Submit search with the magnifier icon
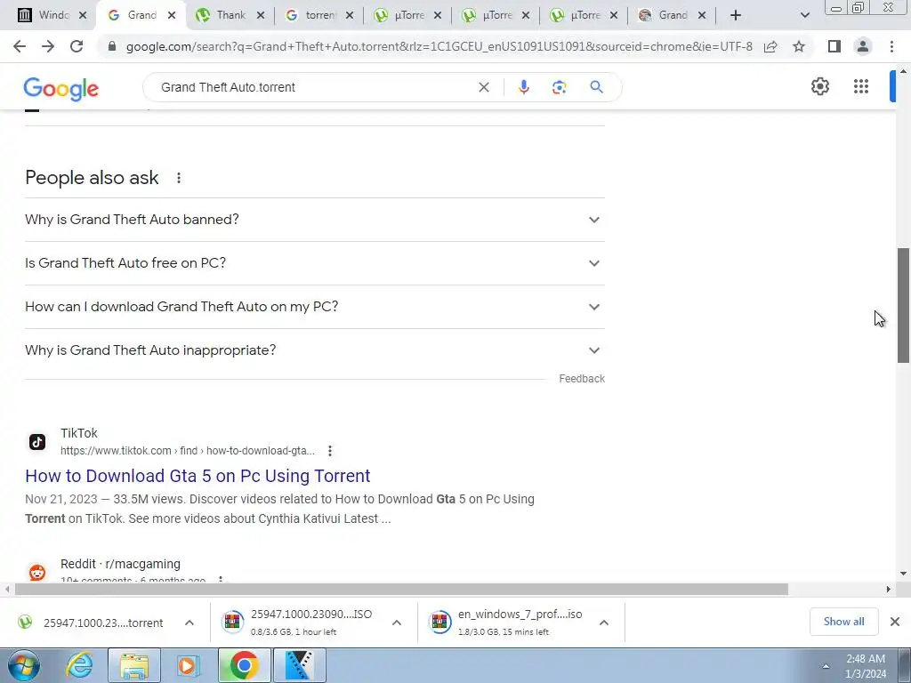The image size is (911, 683). pos(596,87)
